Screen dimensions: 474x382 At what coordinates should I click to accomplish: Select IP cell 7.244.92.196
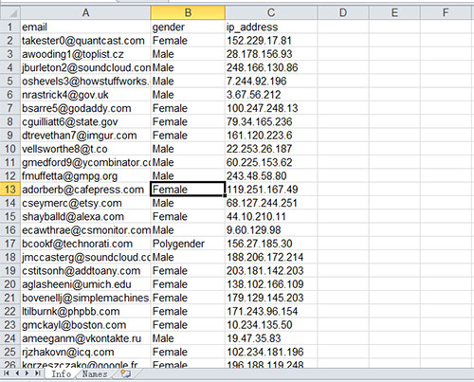[x=271, y=82]
